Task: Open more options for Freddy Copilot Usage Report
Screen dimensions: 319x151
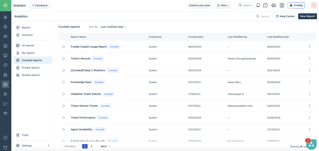Action: [x=310, y=47]
